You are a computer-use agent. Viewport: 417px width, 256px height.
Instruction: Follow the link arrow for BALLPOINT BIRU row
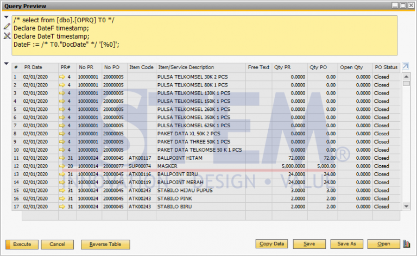tap(62, 174)
